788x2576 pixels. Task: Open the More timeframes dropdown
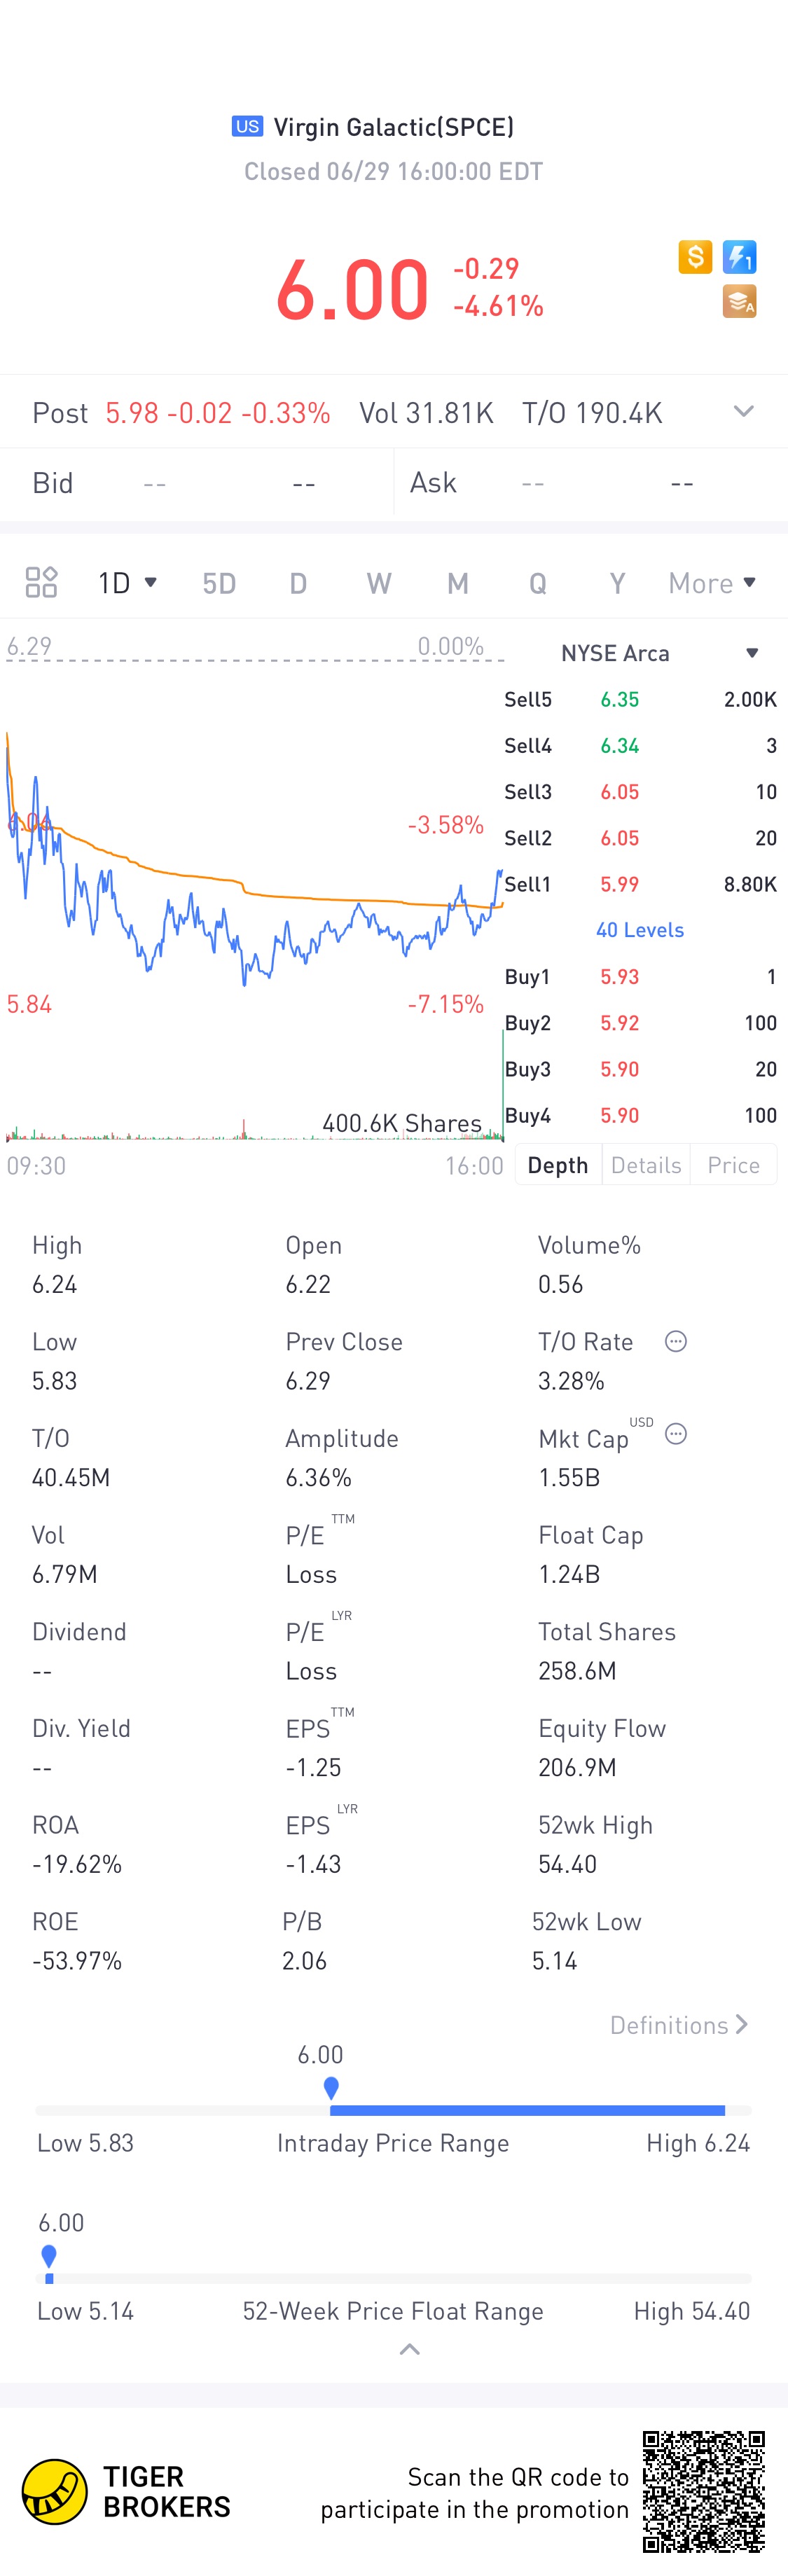click(712, 583)
